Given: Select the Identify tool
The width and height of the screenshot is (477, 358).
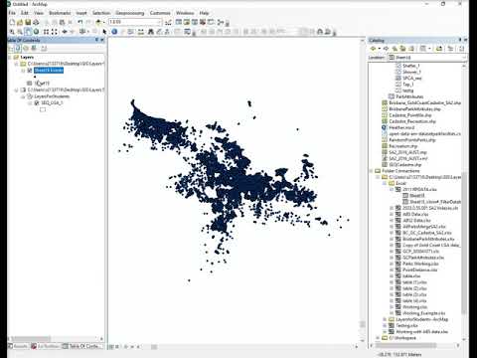Looking at the screenshot, I should [114, 32].
